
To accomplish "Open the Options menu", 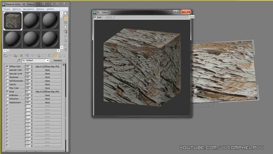I will (40, 9).
